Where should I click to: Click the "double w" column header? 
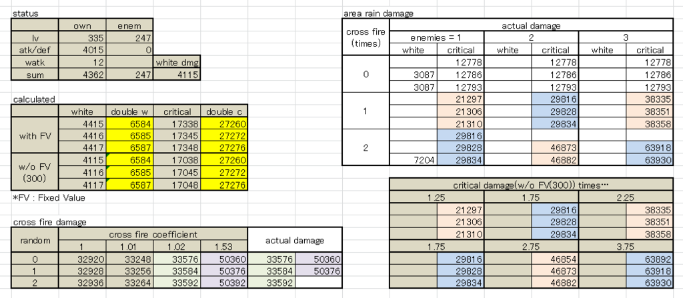point(129,111)
